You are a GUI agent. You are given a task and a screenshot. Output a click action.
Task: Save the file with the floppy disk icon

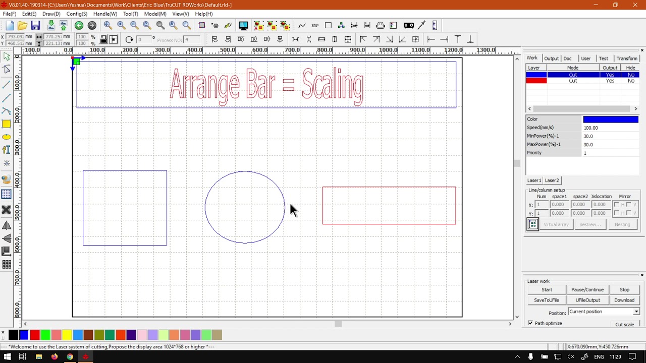pyautogui.click(x=35, y=26)
